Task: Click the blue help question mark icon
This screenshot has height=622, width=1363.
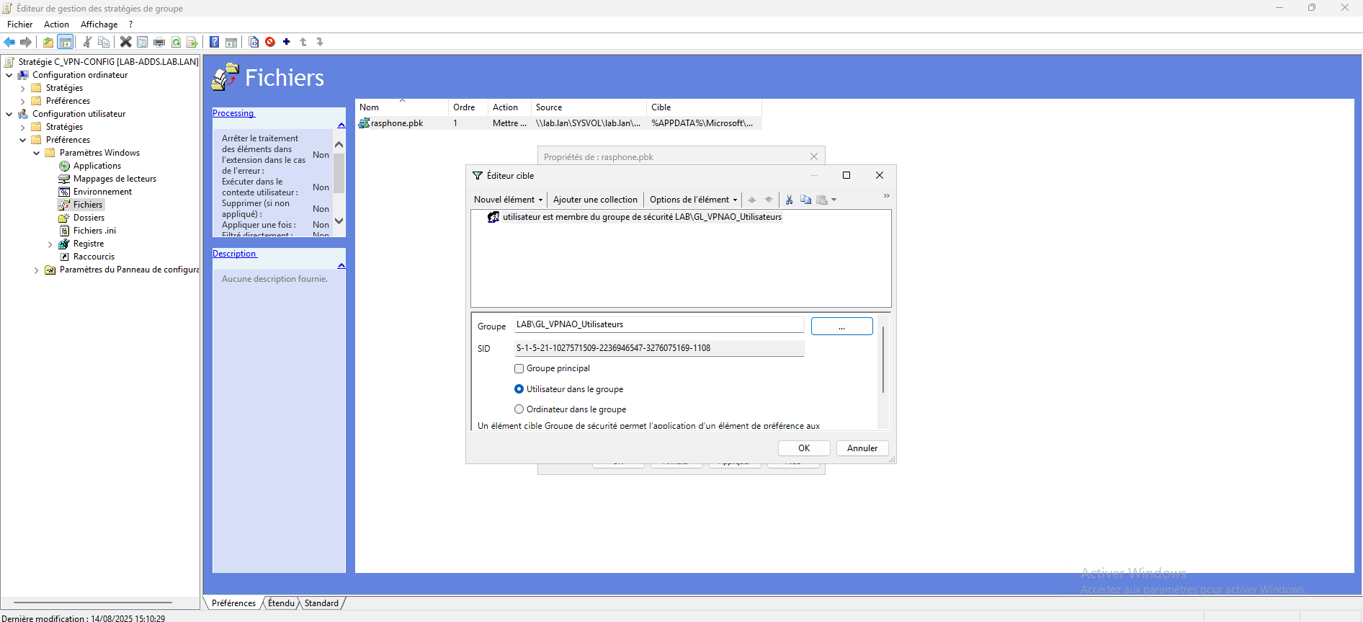Action: click(x=214, y=42)
